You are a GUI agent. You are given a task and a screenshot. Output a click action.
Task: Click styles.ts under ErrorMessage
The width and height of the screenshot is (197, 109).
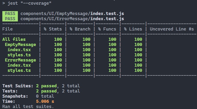(x=19, y=70)
